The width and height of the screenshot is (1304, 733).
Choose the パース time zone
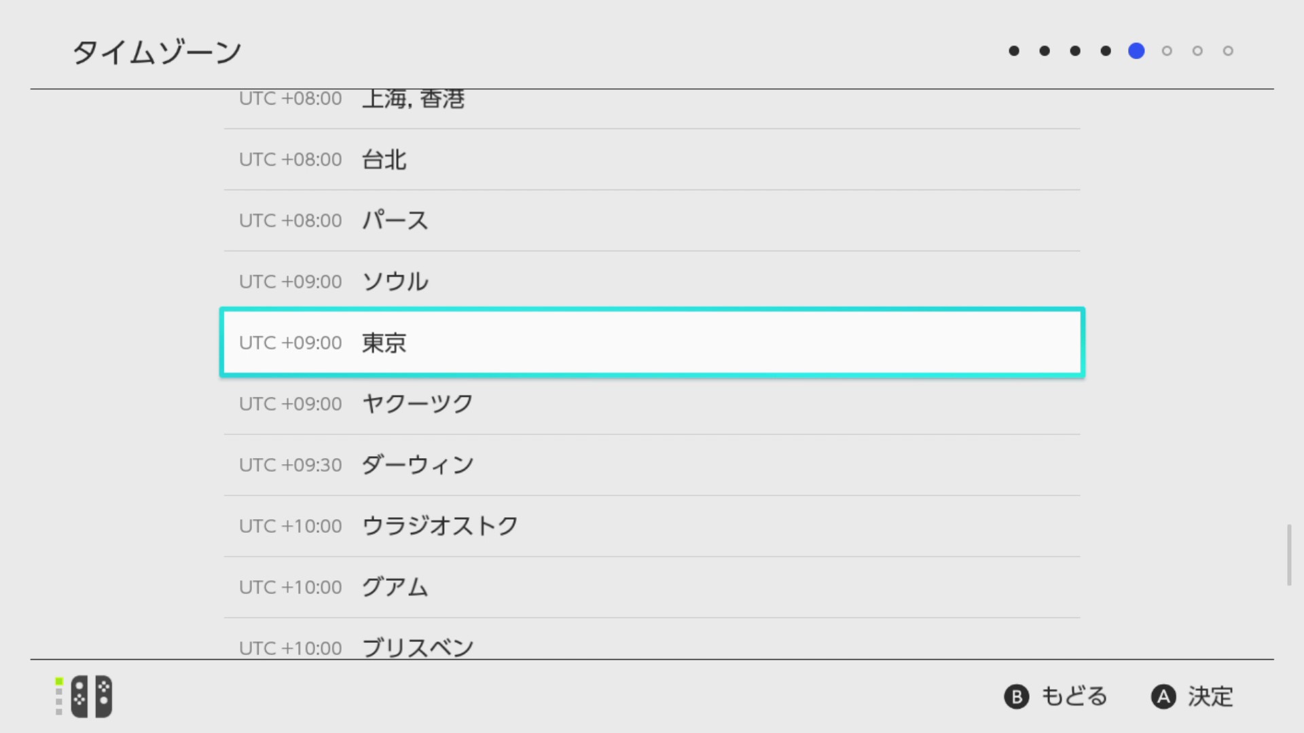652,221
